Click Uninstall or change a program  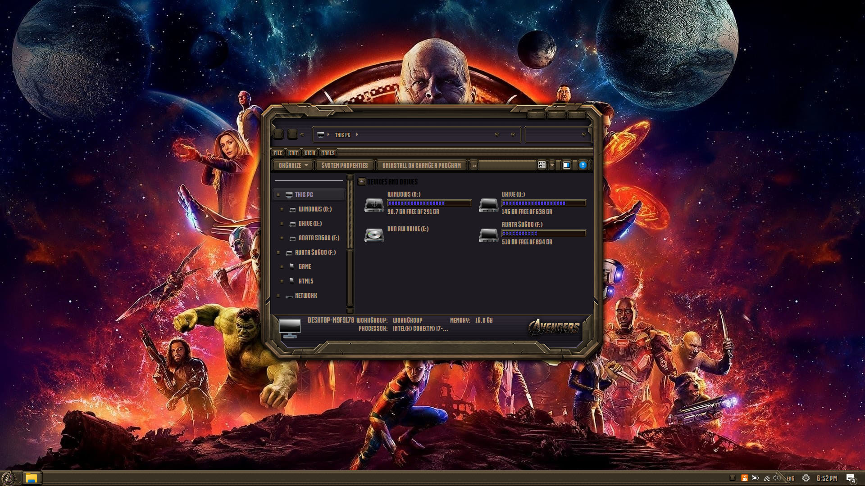coord(421,165)
